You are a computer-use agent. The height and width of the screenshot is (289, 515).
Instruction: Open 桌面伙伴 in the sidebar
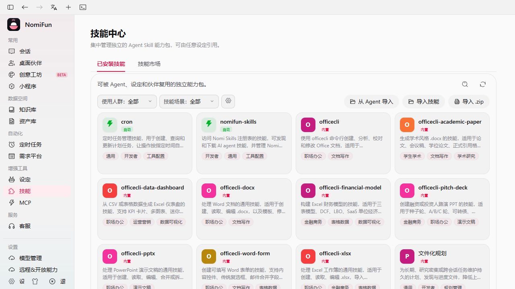37,63
